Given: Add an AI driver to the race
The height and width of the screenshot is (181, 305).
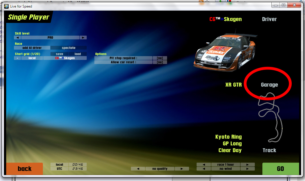Looking at the screenshot, I should 32,48.
